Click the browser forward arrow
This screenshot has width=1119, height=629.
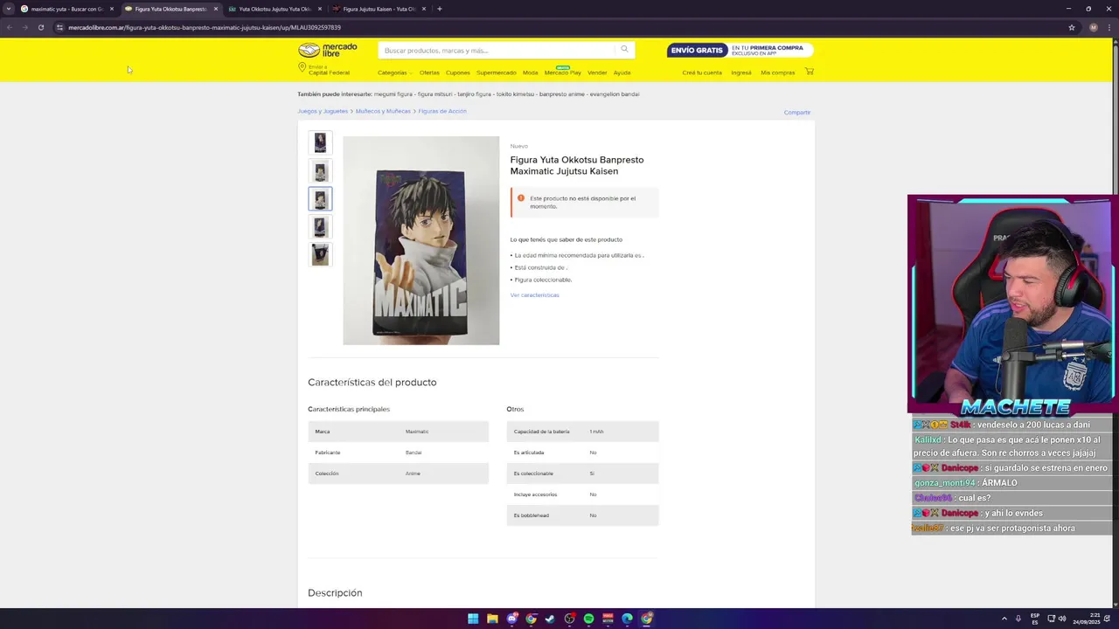pyautogui.click(x=24, y=27)
